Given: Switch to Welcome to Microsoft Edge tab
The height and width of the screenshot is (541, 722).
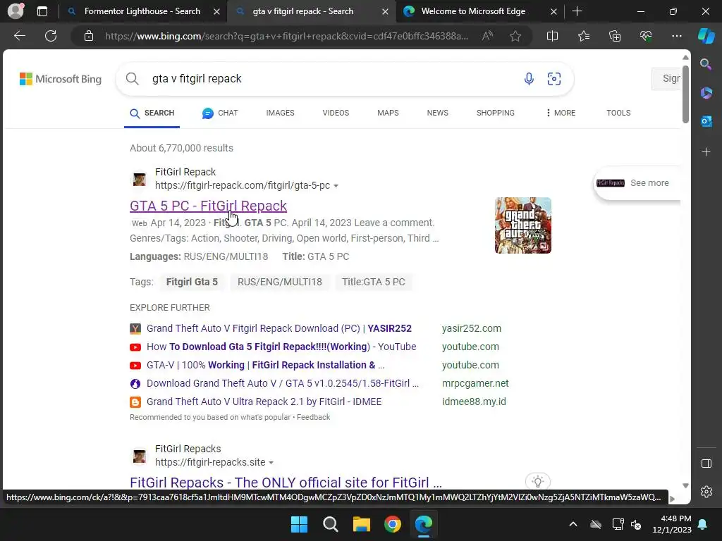Looking at the screenshot, I should pos(475,11).
